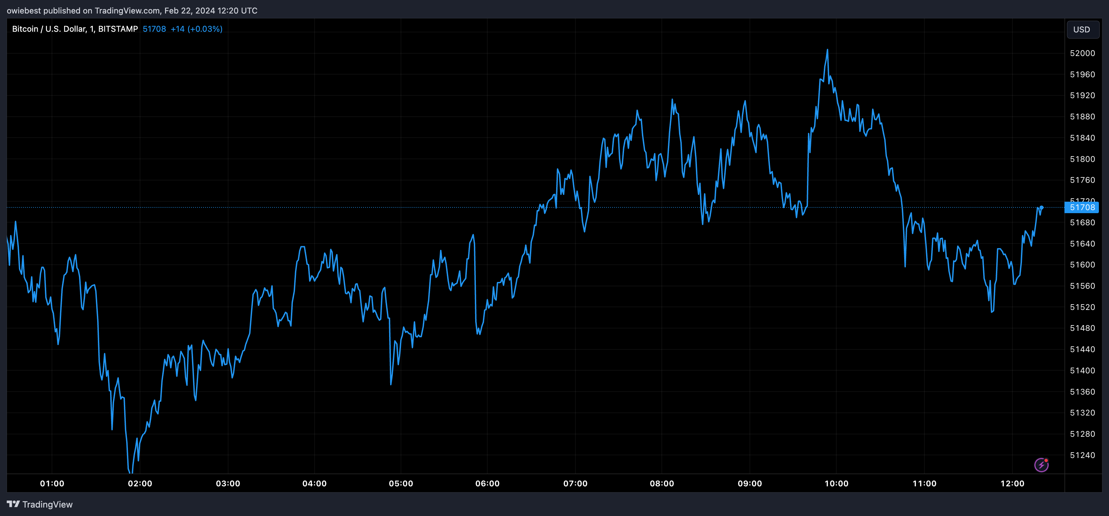Click the 05:00 time axis label

(x=401, y=483)
